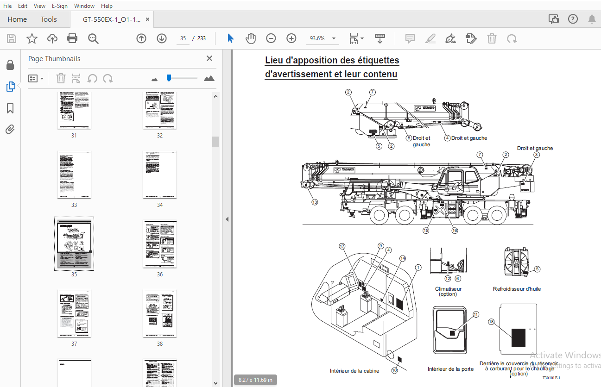Image resolution: width=601 pixels, height=387 pixels.
Task: Click the insert pages thumbnails icon
Action: tap(76, 78)
